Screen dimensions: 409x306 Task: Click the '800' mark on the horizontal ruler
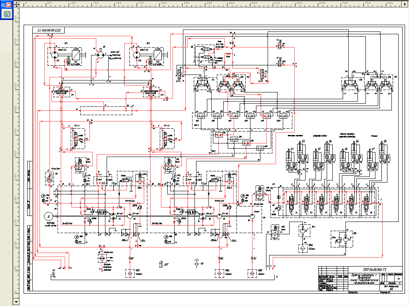pyautogui.click(x=390, y=3)
